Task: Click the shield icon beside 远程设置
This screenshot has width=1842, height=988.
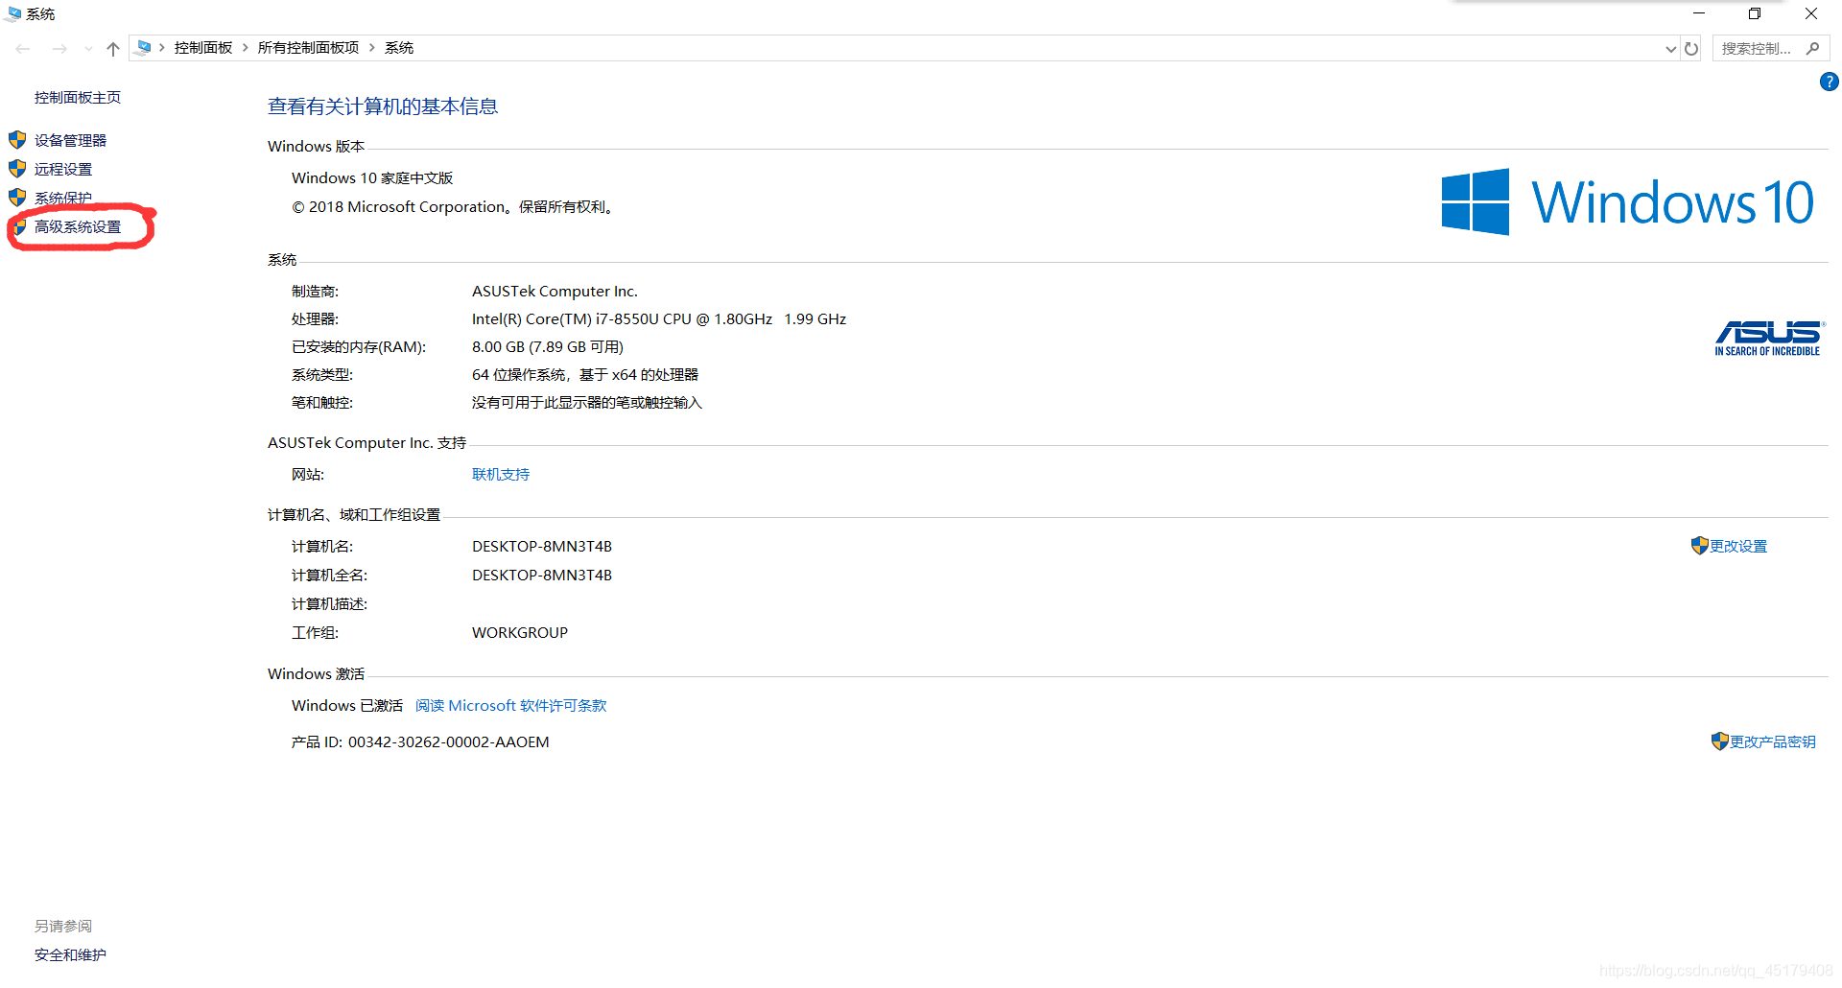Action: click(x=17, y=169)
